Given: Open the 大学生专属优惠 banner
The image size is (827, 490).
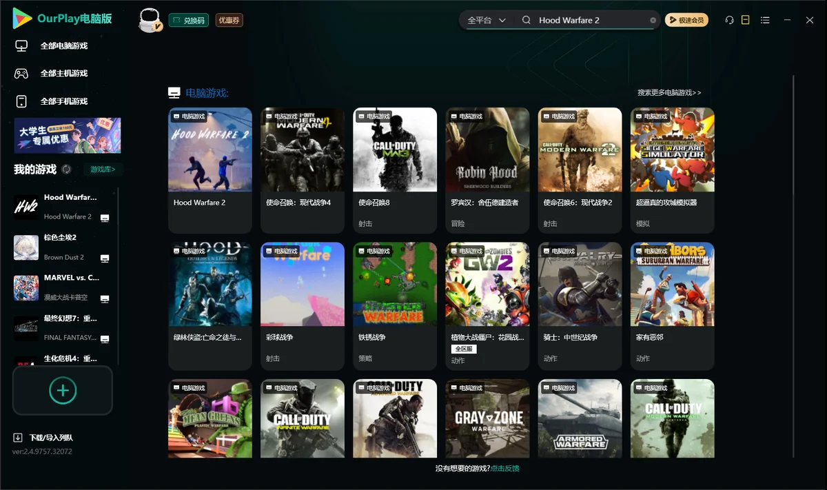Looking at the screenshot, I should tap(68, 135).
